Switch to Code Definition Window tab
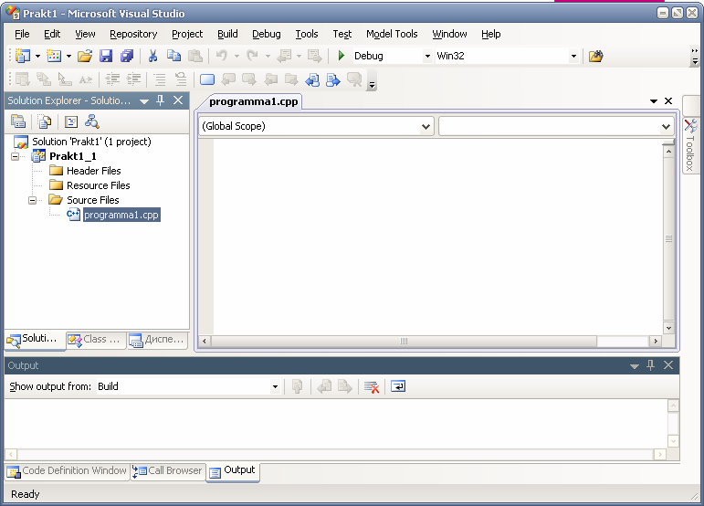The height and width of the screenshot is (506, 704). point(68,471)
